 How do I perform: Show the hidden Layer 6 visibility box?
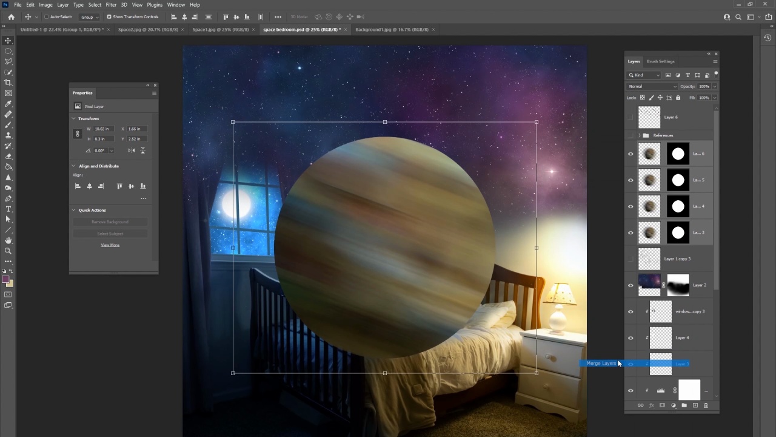coord(630,117)
